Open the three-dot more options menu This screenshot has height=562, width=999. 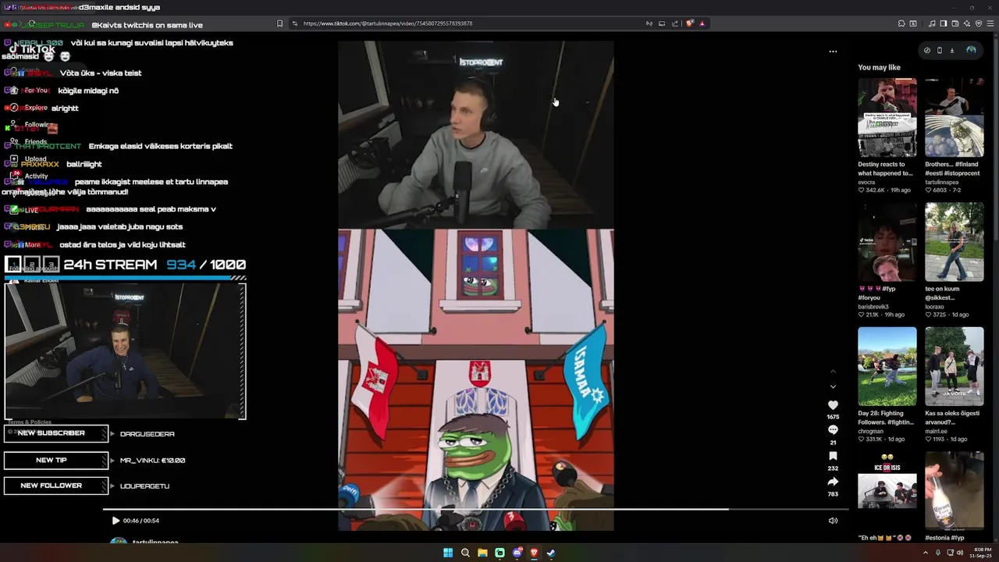point(833,52)
